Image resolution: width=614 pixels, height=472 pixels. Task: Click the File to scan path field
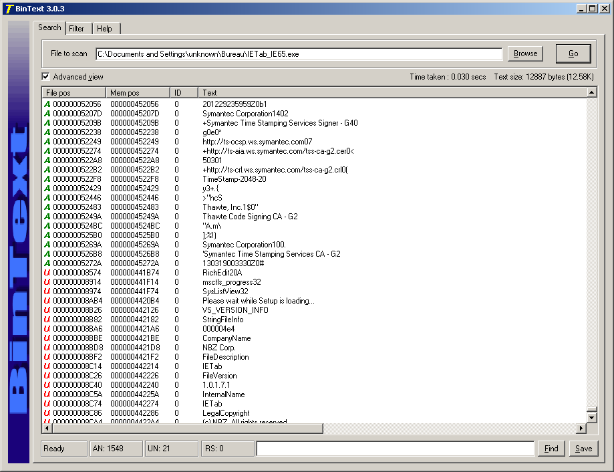point(299,54)
